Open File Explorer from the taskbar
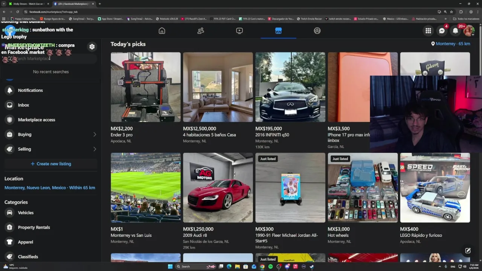This screenshot has width=482, height=271. pyautogui.click(x=237, y=266)
